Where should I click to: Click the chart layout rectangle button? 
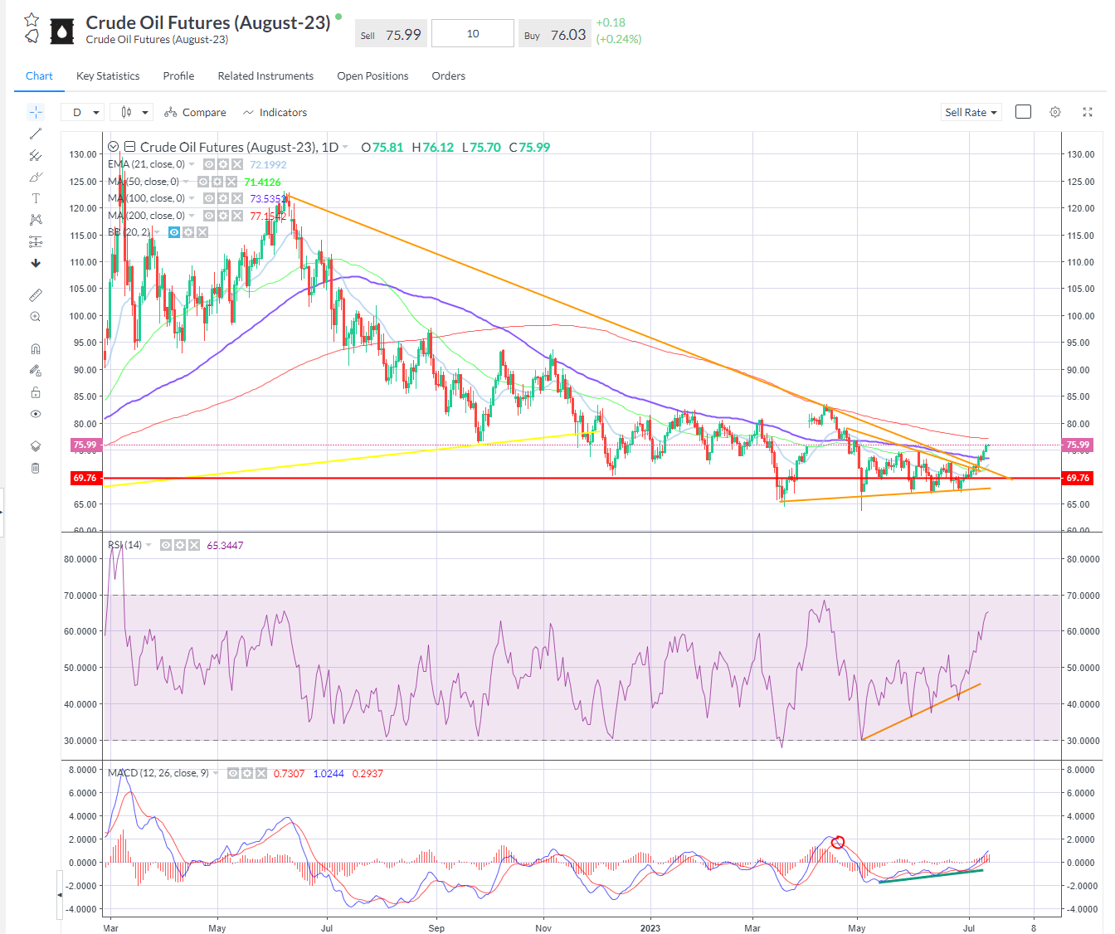(1024, 112)
